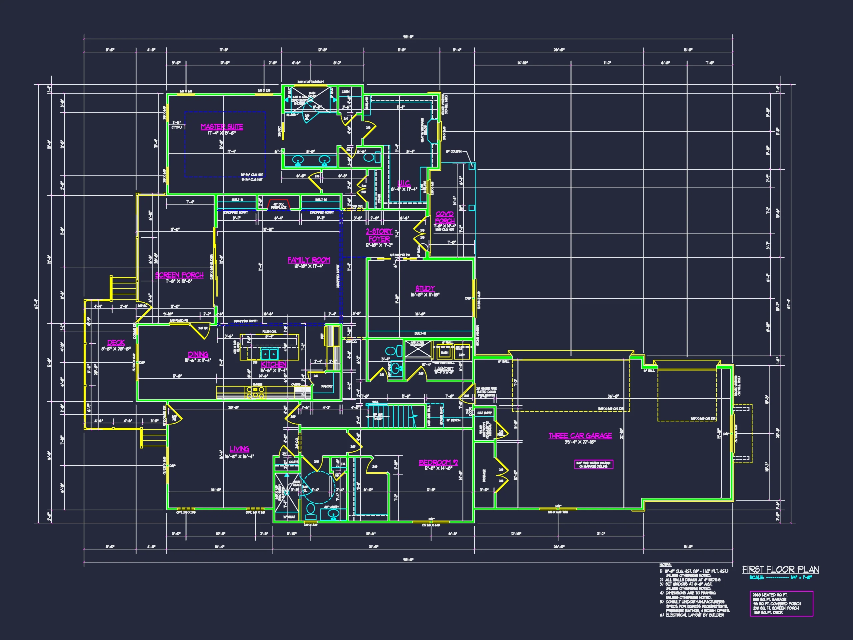Click the BEDROOM #2 label
The image size is (853, 640).
pyautogui.click(x=438, y=463)
